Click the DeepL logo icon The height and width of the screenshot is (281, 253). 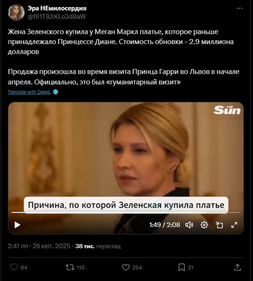[55, 92]
